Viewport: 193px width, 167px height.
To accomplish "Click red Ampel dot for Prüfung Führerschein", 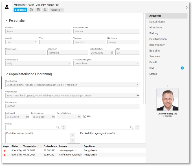I will pyautogui.click(x=5, y=155).
